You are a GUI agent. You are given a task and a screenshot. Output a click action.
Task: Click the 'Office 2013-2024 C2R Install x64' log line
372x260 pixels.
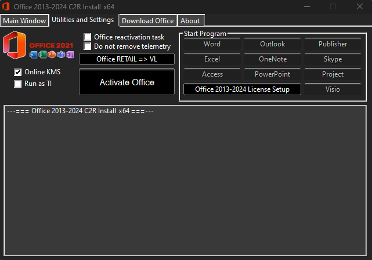tap(80, 111)
